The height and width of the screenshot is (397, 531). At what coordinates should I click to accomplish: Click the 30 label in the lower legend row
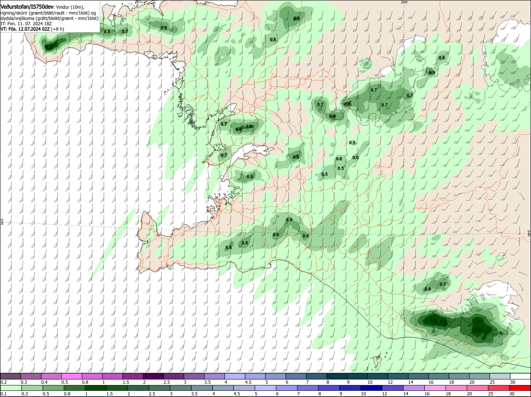[x=512, y=394]
